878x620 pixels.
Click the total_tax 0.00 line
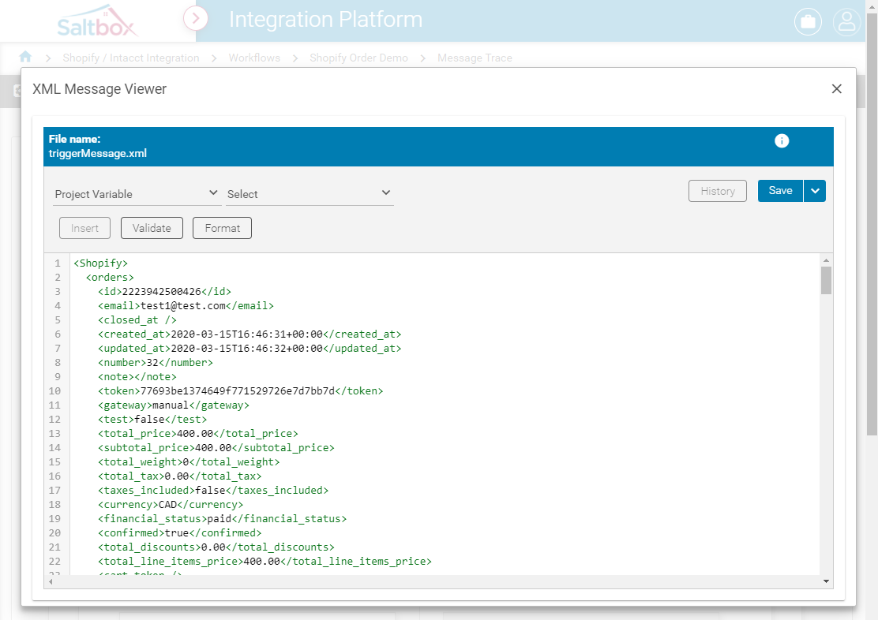pos(180,476)
